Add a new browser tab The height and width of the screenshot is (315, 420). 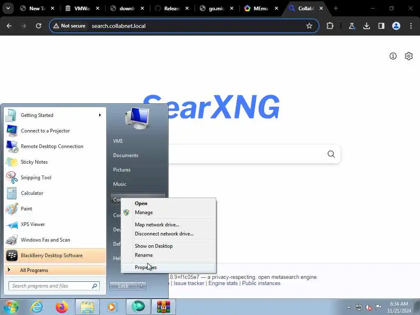336,8
